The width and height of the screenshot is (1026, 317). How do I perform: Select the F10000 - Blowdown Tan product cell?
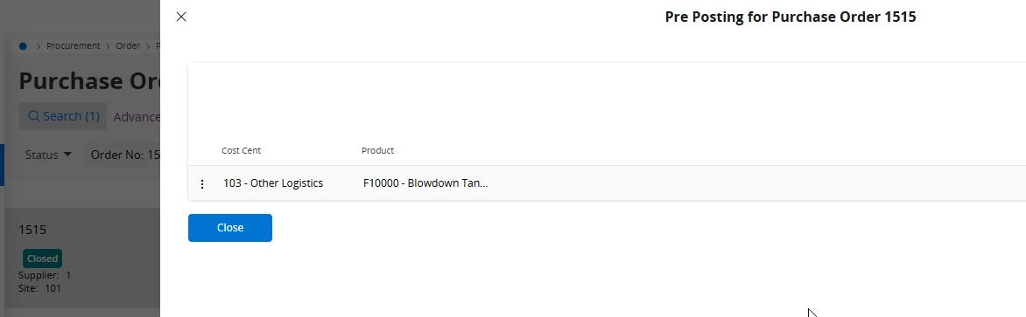point(425,183)
